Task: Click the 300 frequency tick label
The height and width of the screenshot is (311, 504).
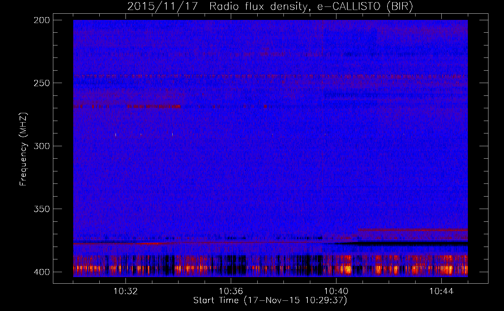Action: pyautogui.click(x=42, y=146)
